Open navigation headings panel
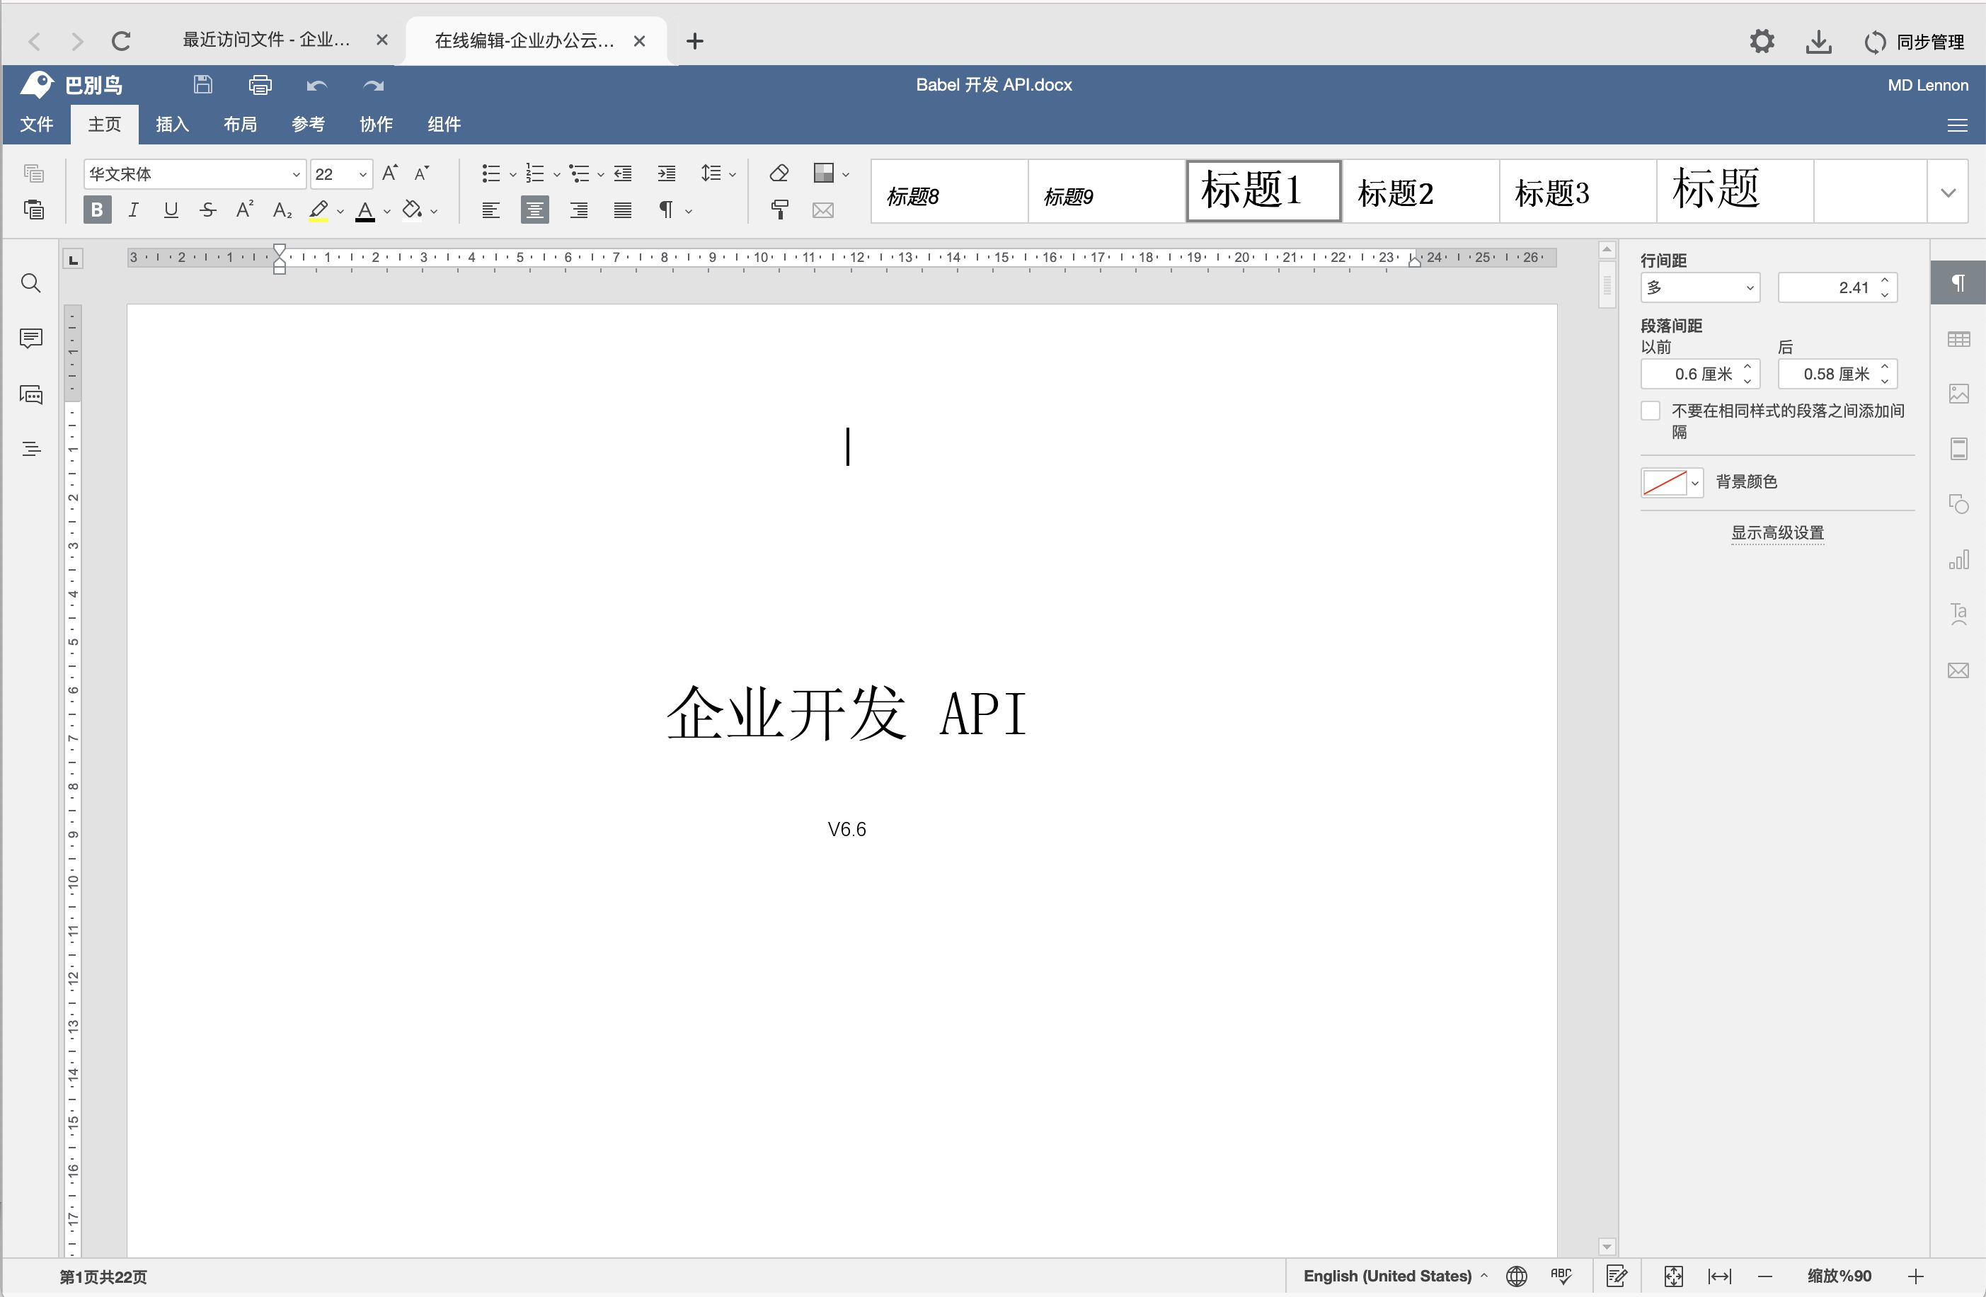1986x1297 pixels. click(x=31, y=449)
